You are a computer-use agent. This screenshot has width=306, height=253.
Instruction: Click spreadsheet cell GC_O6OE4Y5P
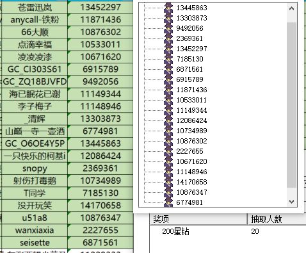[x=35, y=143]
